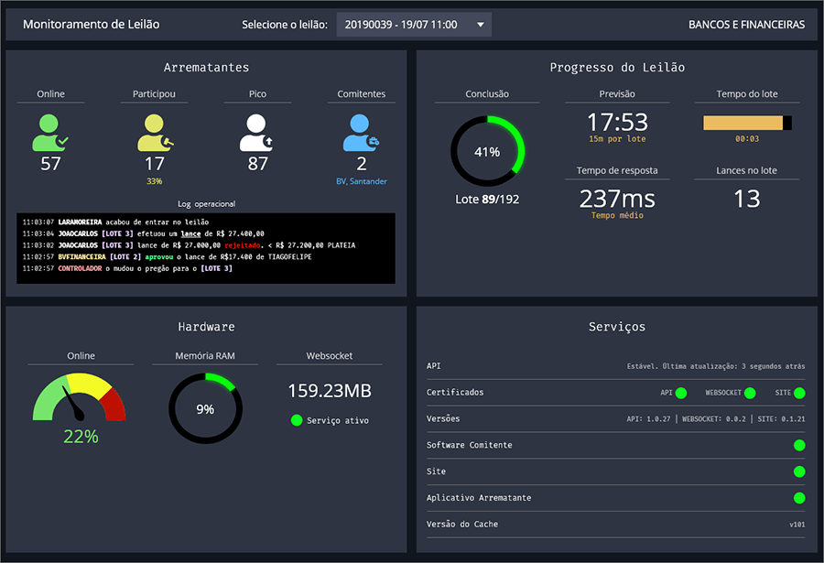Click the Tempo do lote progress bar
The height and width of the screenshot is (563, 824).
point(746,123)
